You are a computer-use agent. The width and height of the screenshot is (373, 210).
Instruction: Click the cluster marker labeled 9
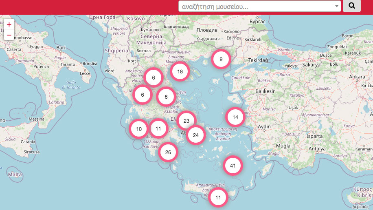tap(221, 60)
